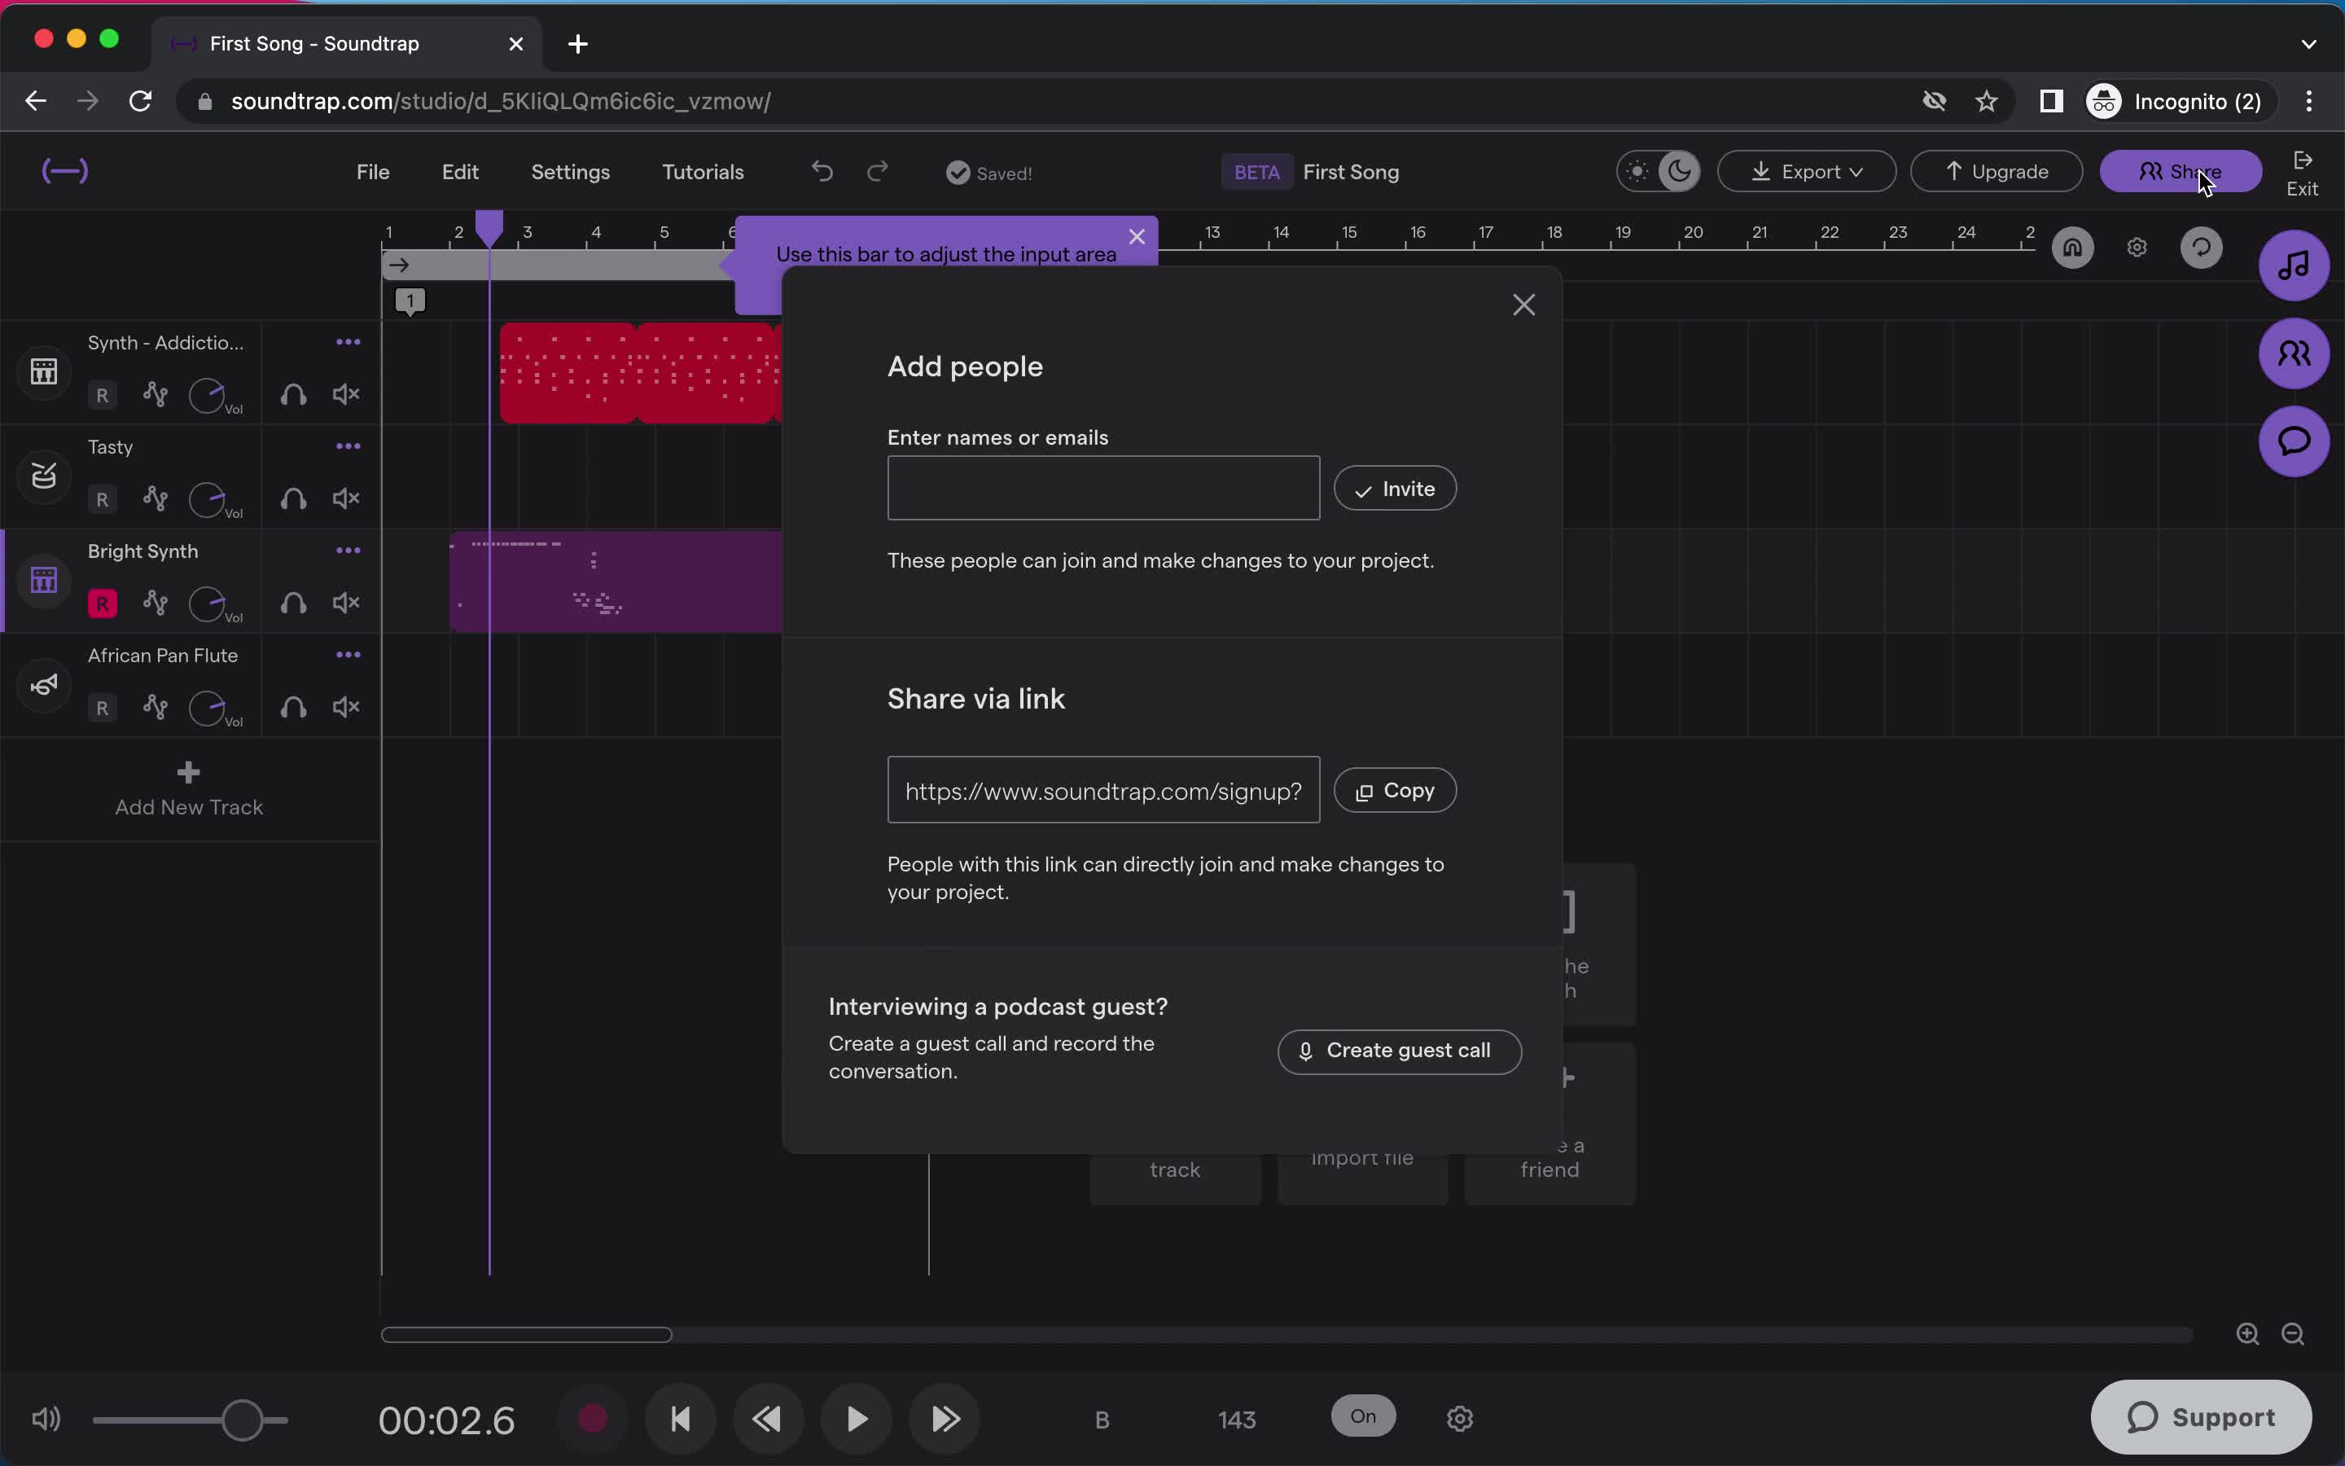Toggle mute button on Bright Synth track
The height and width of the screenshot is (1466, 2345).
(x=344, y=603)
